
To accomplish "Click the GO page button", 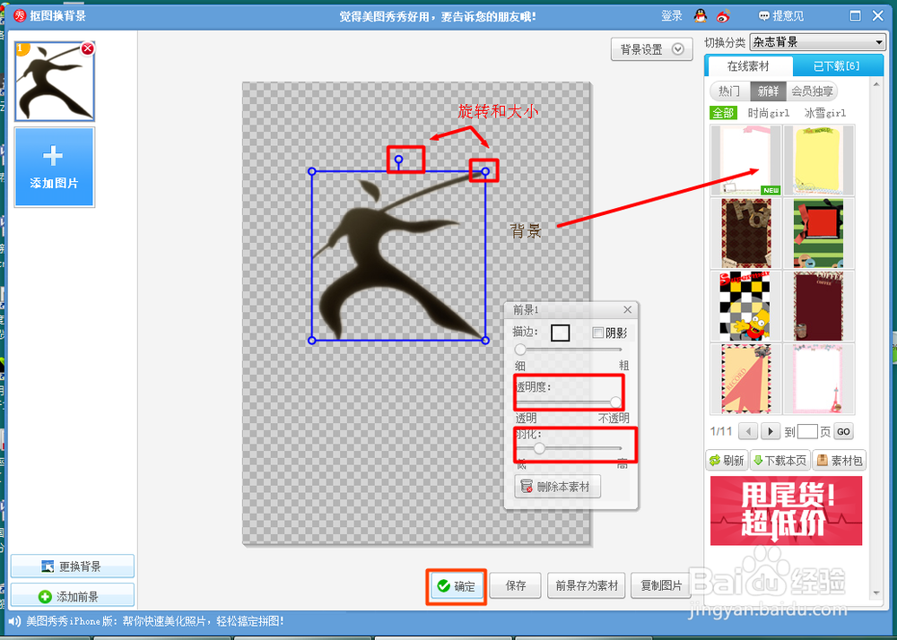I will (x=843, y=431).
